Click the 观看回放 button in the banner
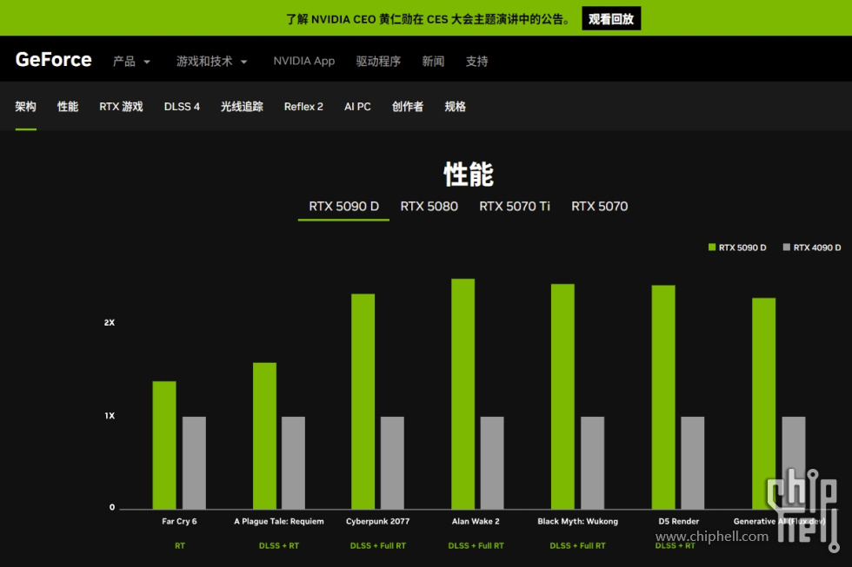 [x=611, y=19]
